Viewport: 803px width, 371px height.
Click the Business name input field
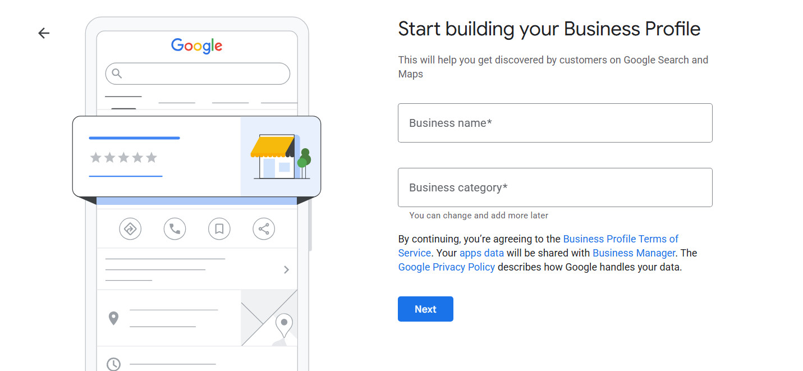click(555, 123)
